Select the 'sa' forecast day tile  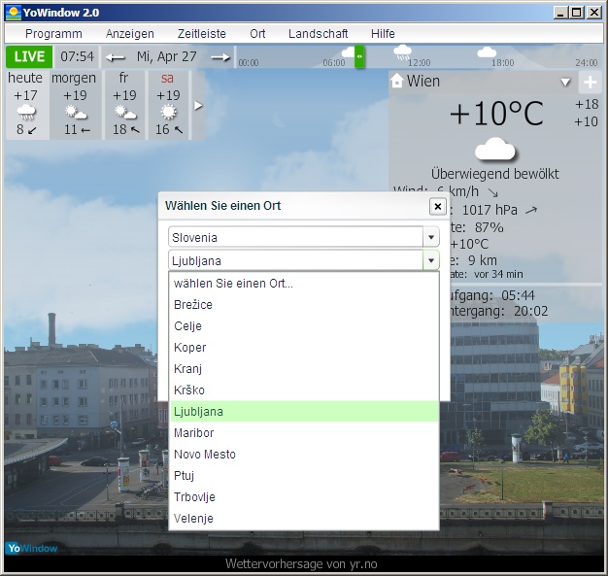168,104
